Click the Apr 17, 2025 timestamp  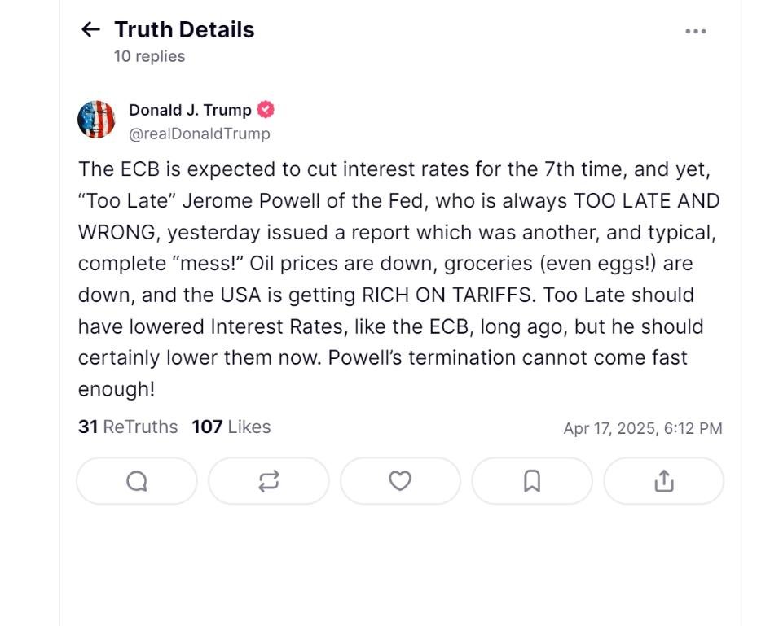(642, 428)
